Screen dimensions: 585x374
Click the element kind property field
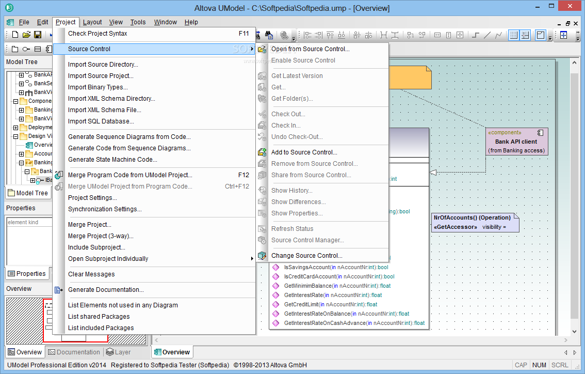29,222
